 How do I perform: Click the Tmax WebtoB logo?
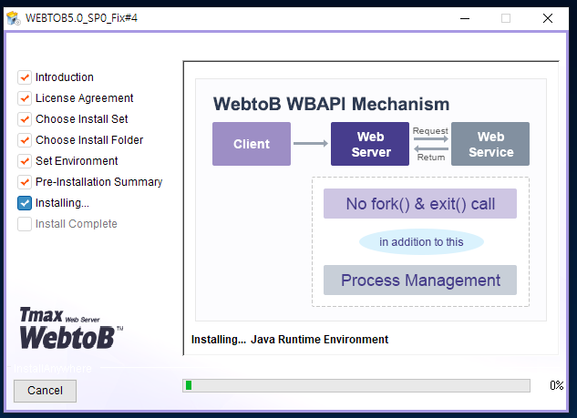click(71, 328)
